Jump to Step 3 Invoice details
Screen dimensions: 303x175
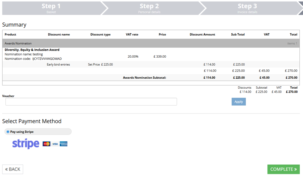pos(247,8)
